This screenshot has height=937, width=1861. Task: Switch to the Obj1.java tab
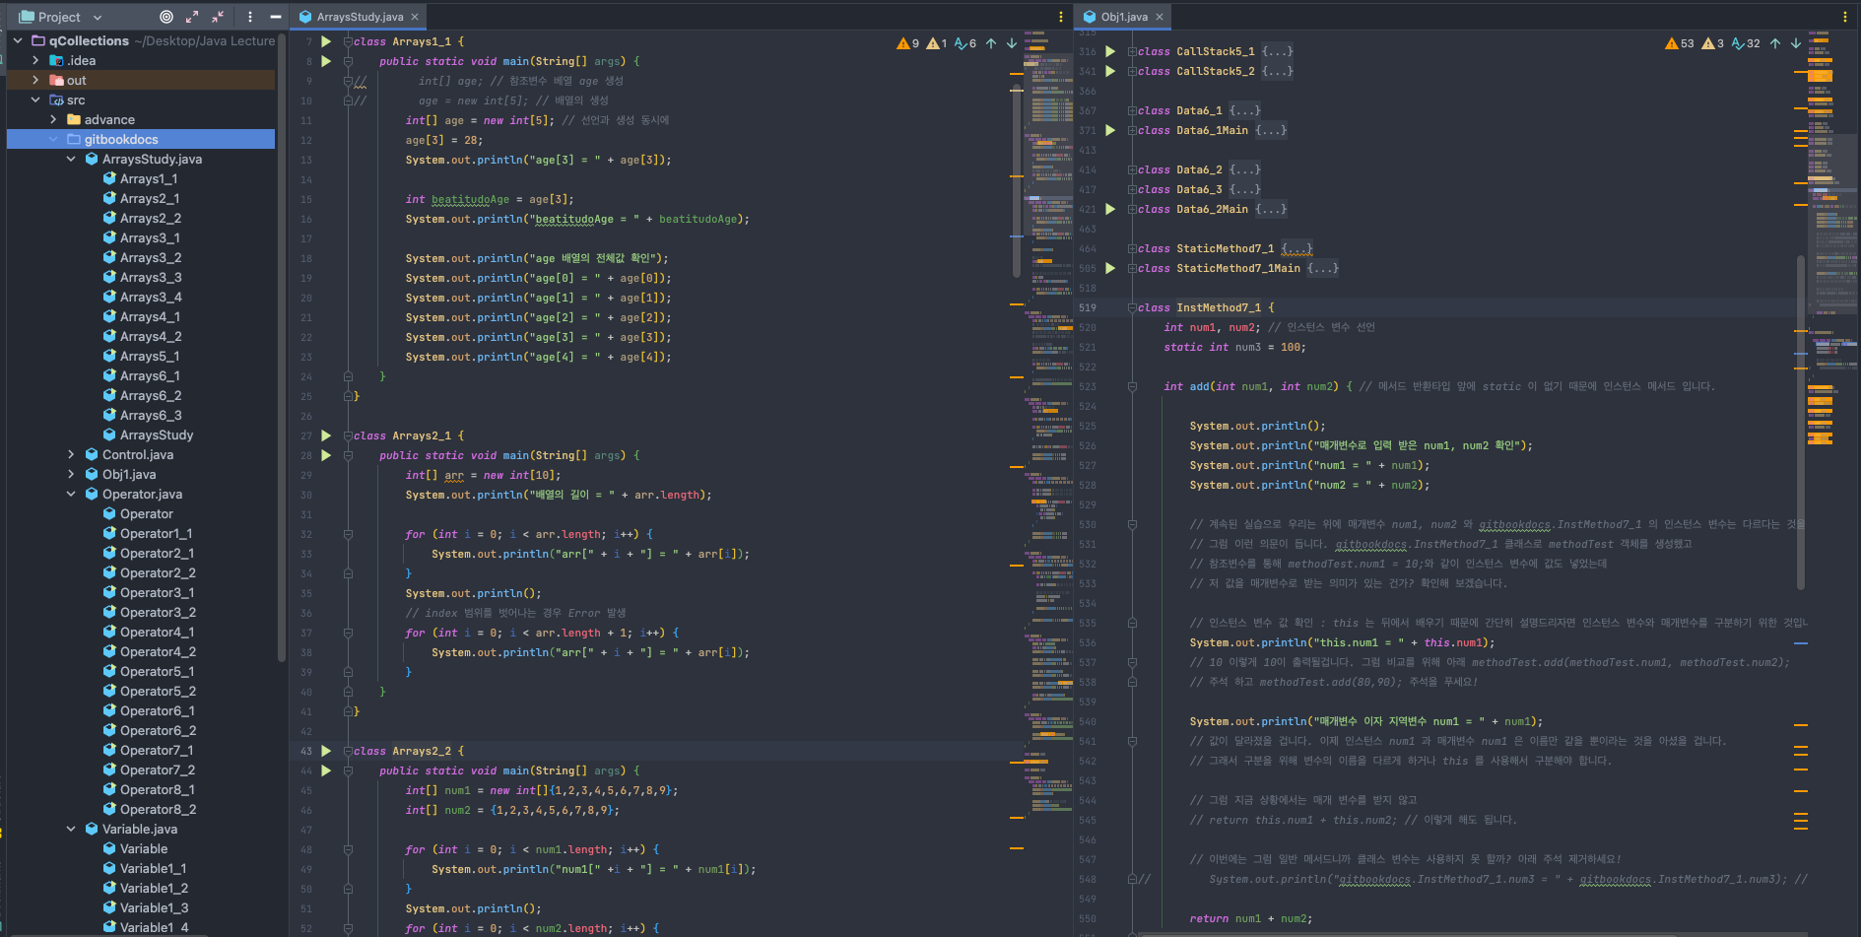click(x=1123, y=17)
